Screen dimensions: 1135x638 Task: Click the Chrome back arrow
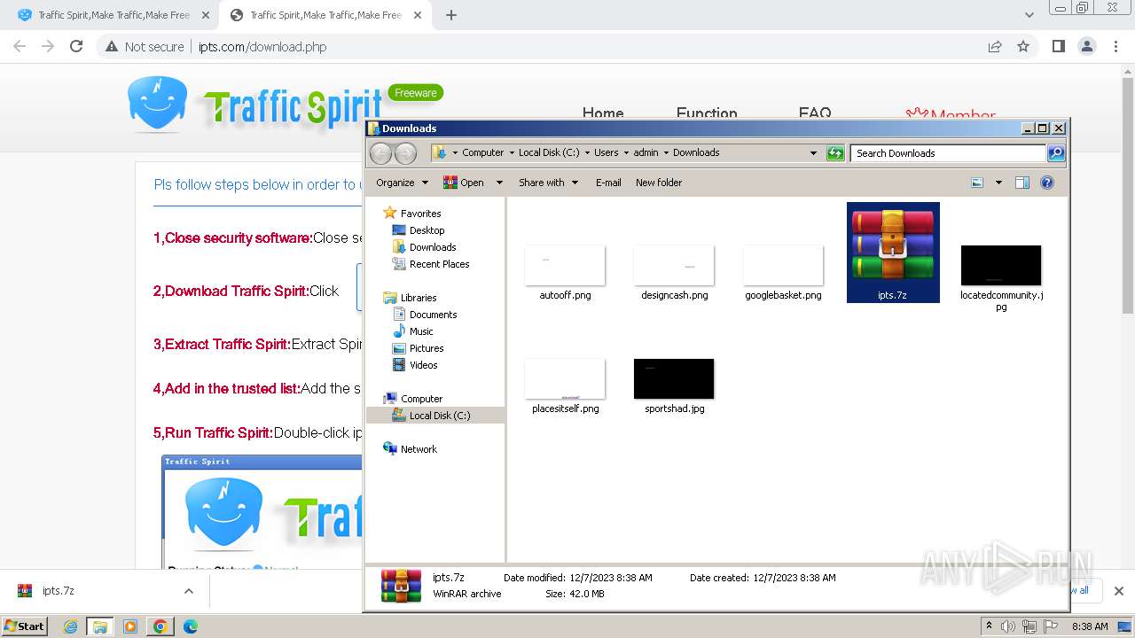pyautogui.click(x=20, y=47)
